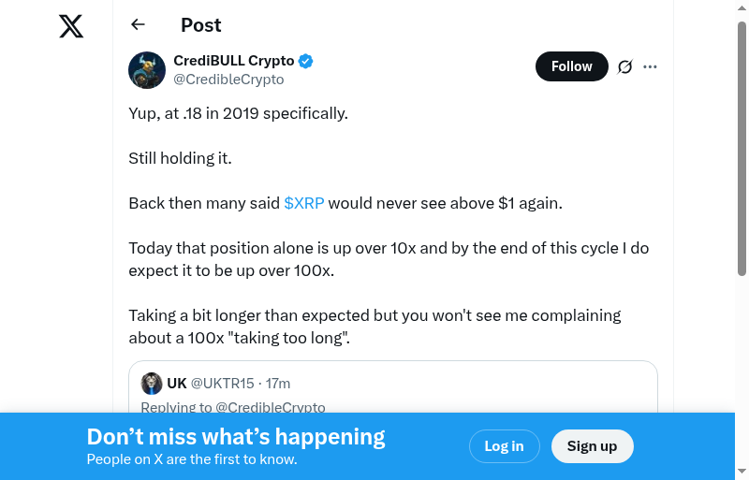The height and width of the screenshot is (480, 749).
Task: Open the $XRP cashtag link
Action: (303, 203)
